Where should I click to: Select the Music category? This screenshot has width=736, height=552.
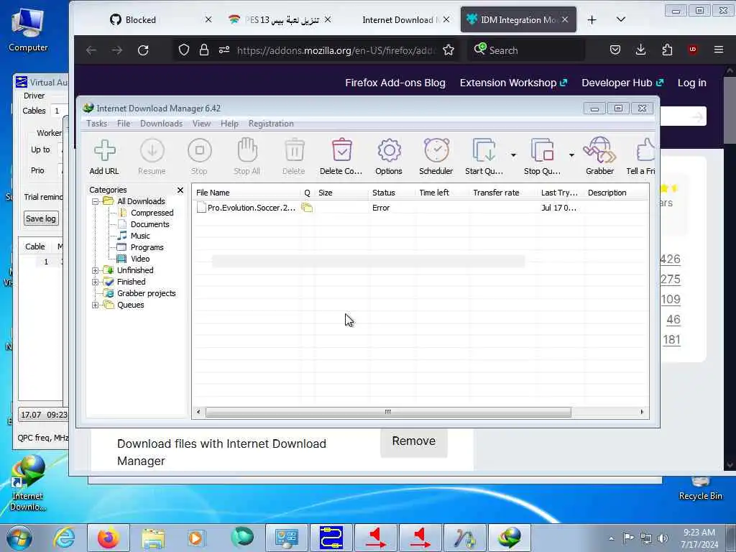pyautogui.click(x=140, y=236)
